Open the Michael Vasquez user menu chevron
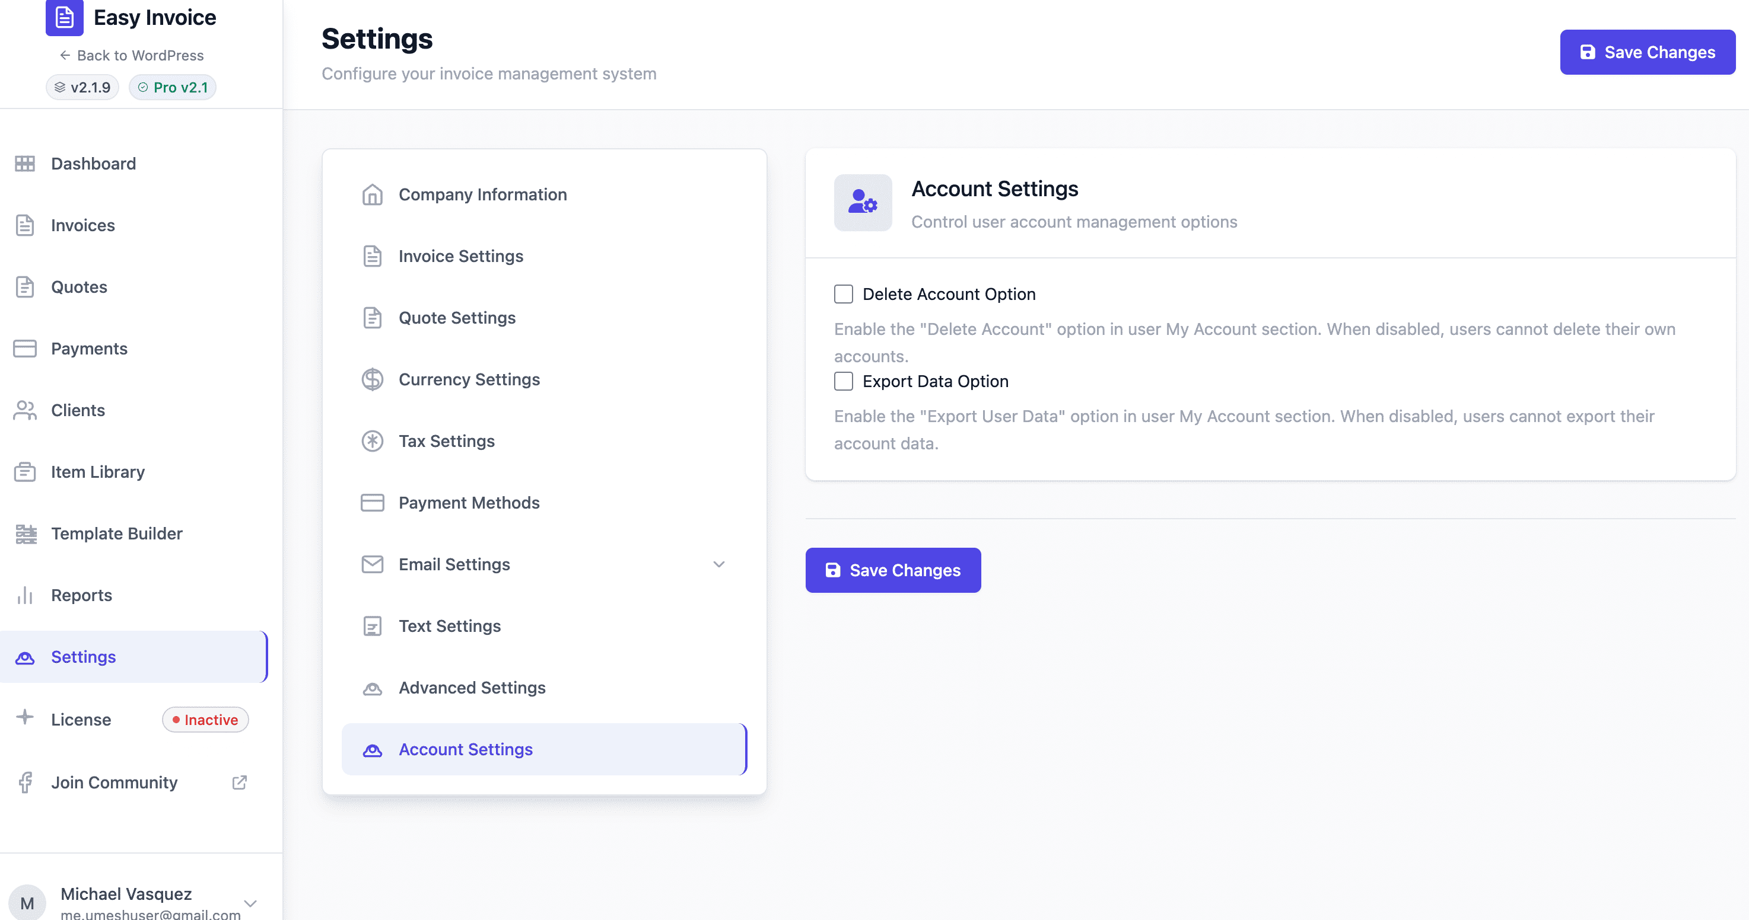 [x=250, y=903]
